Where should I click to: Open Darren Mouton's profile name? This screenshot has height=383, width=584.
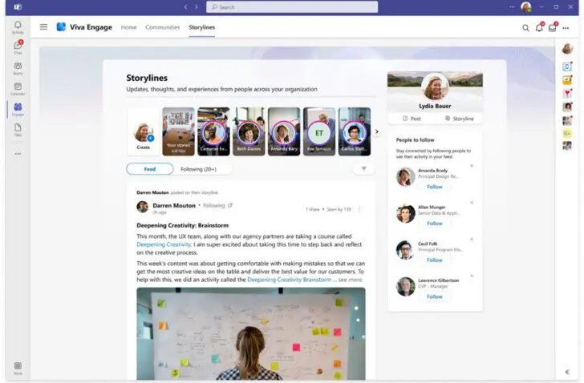(174, 205)
